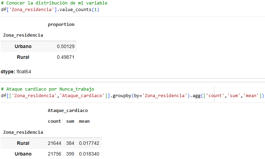Click the 'mean' column header in output table
This screenshot has height=159, width=265.
[84, 121]
